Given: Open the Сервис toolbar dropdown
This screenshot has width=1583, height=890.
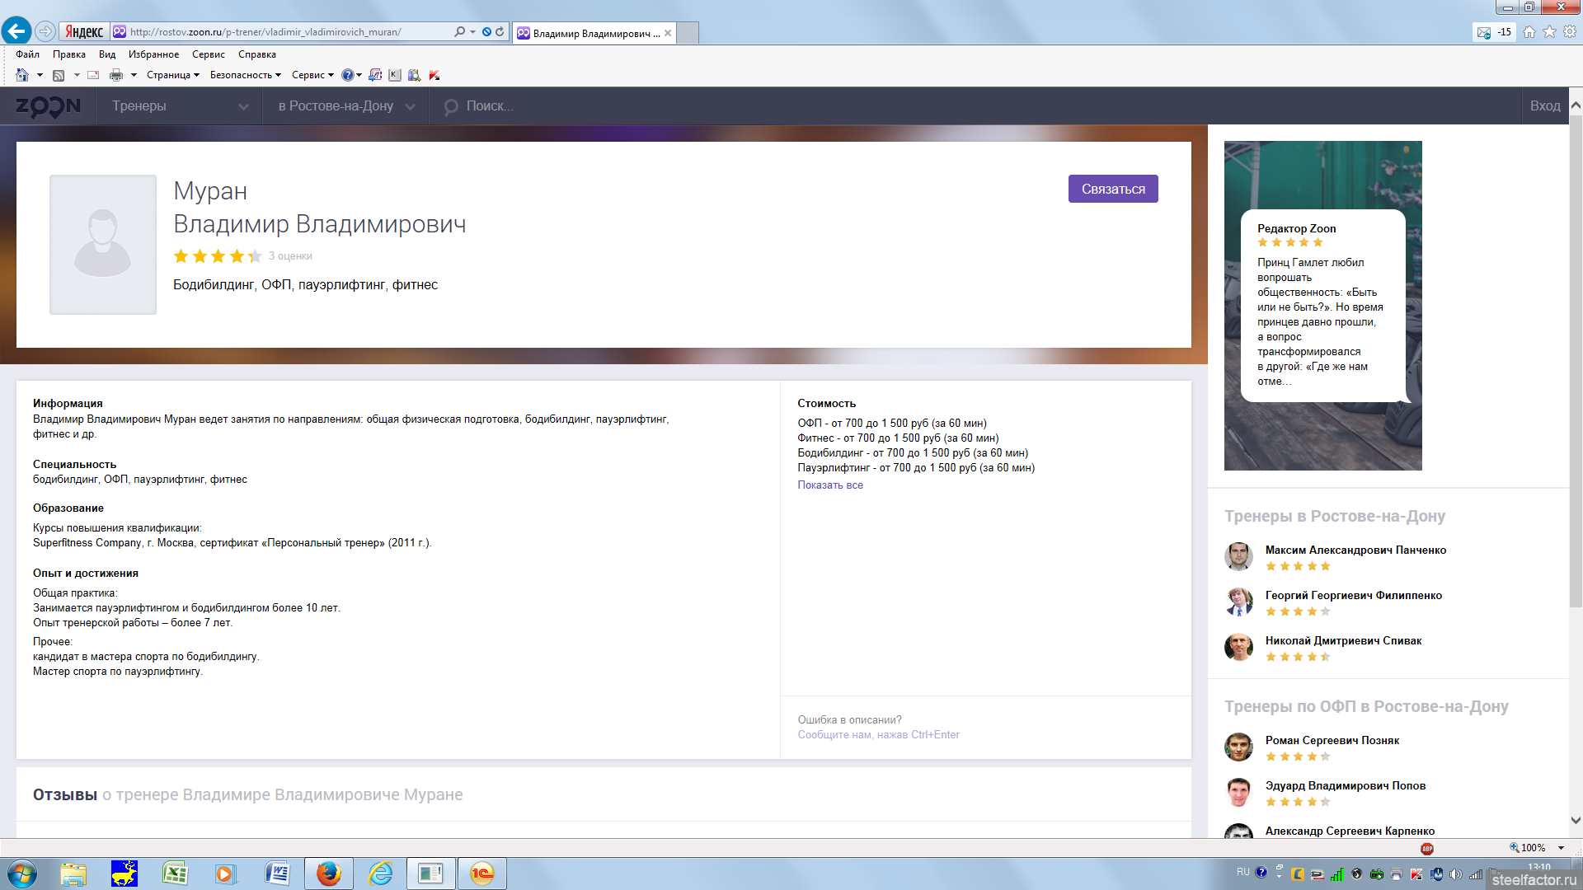Looking at the screenshot, I should (x=312, y=75).
